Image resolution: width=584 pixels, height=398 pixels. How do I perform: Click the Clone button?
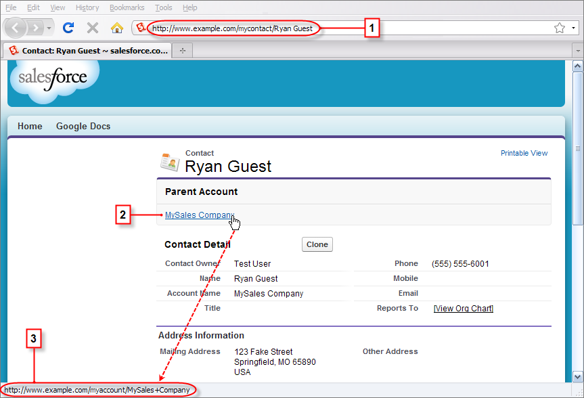click(x=317, y=244)
